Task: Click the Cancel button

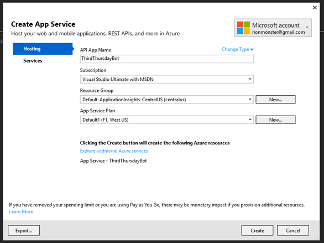Action: [293, 230]
